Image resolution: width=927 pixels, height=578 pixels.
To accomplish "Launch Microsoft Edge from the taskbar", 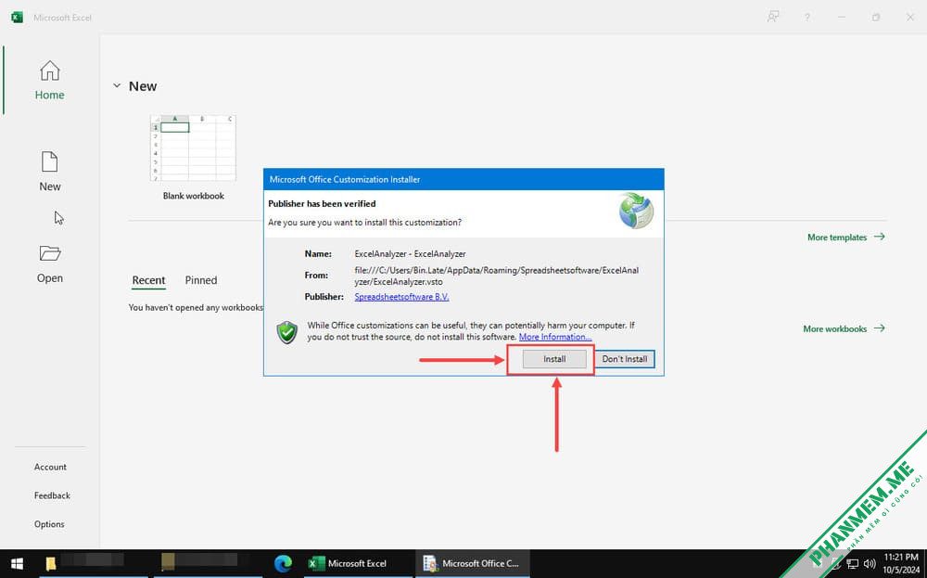I will 283,563.
